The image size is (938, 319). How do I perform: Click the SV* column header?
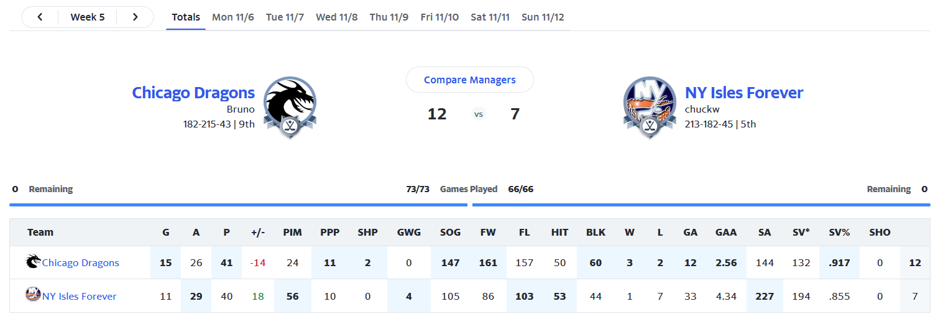801,233
